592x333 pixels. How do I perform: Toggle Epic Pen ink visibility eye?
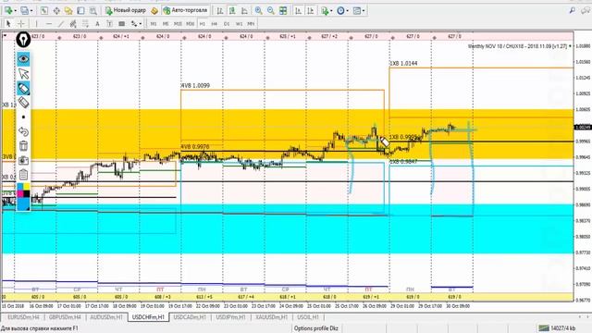tap(23, 59)
